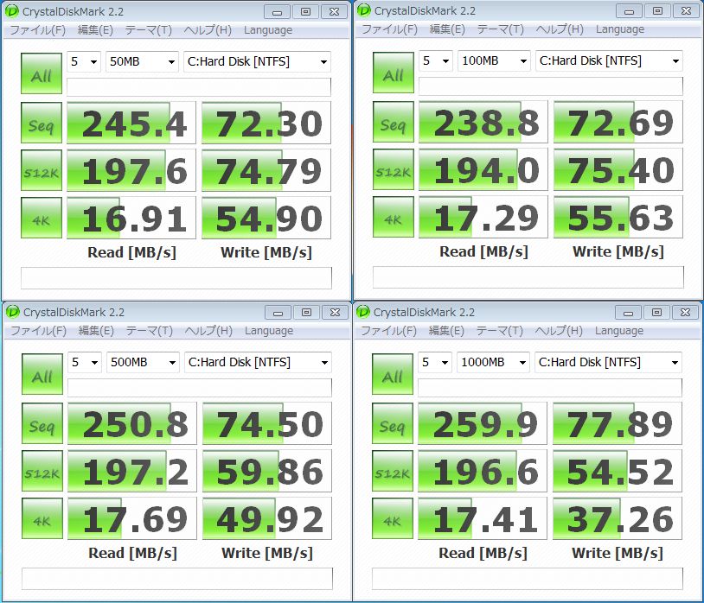Open drive dropdown in the 100MB window

[609, 61]
